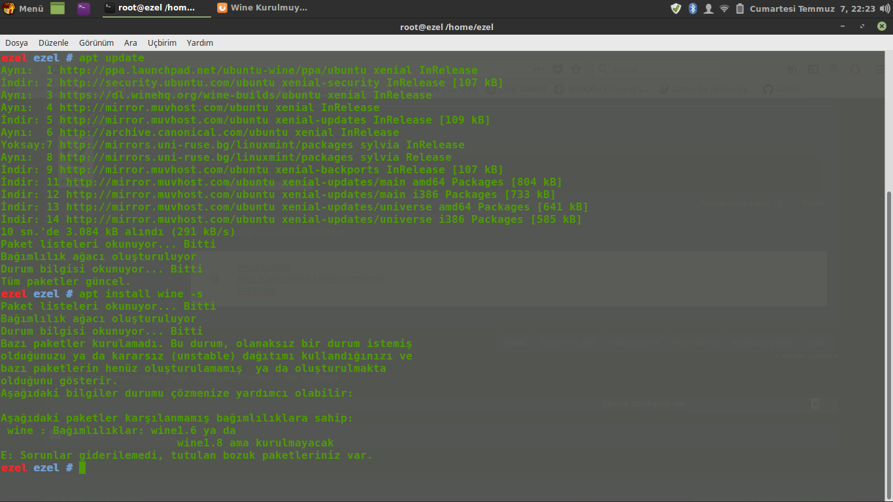
Task: Click the 'wine : Bağımlılıklar: wine1.6 ya da' line
Action: (122, 431)
